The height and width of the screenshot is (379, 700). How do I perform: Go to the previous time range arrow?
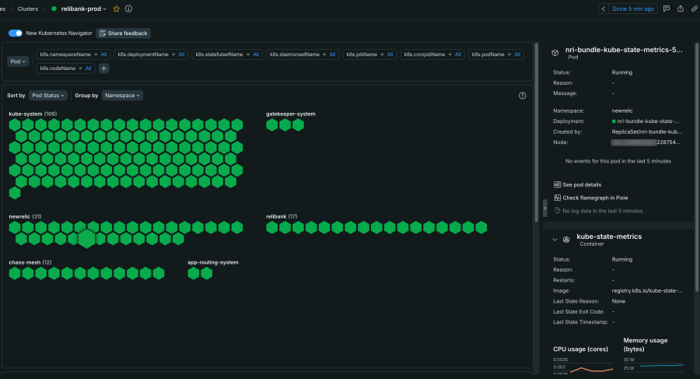click(603, 9)
